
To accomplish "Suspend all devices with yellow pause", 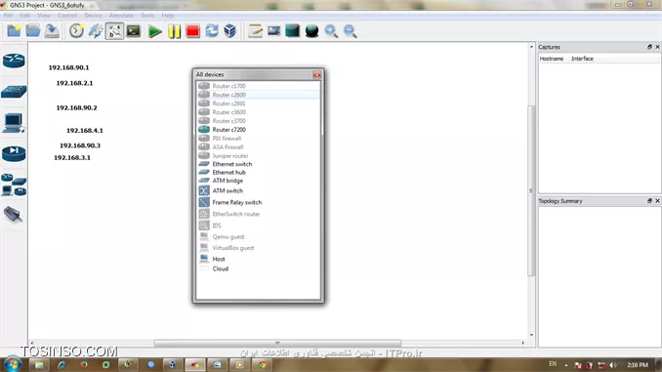I will point(175,31).
